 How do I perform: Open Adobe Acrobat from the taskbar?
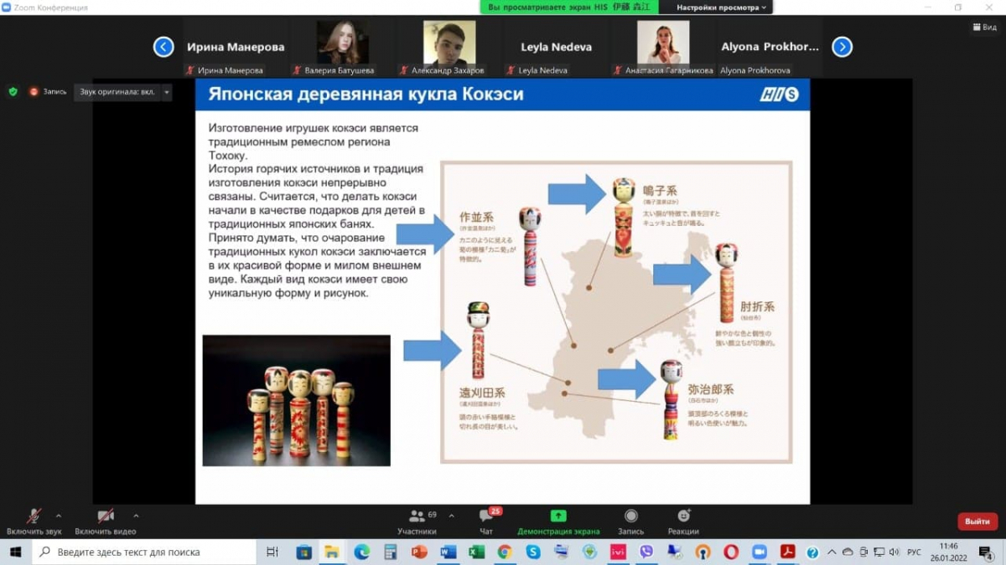click(x=788, y=552)
